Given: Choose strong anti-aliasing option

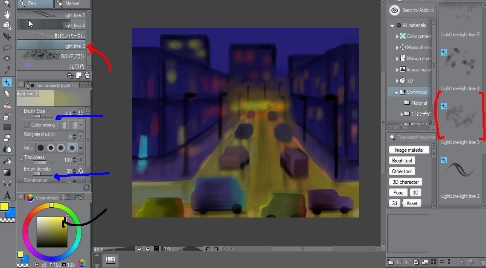Looking at the screenshot, I should [72, 148].
